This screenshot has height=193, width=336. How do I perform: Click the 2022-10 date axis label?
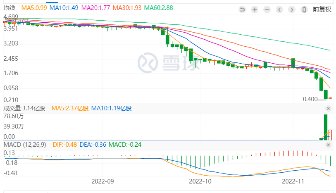(x=200, y=181)
